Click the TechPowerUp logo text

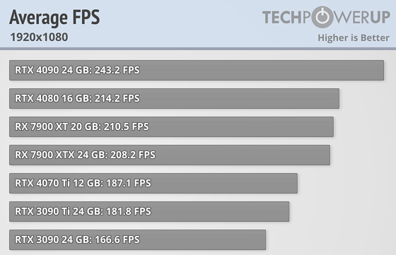coord(326,17)
